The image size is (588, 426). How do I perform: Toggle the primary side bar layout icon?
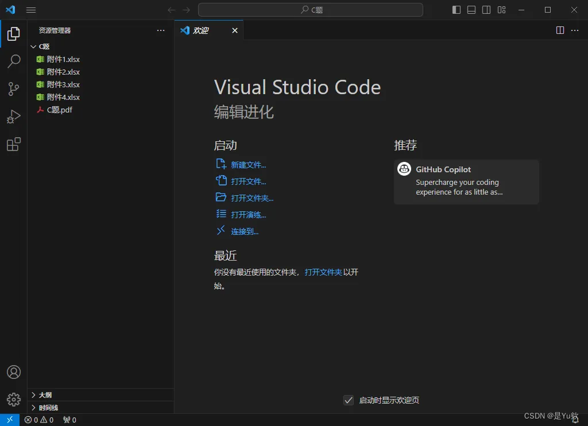(x=457, y=10)
